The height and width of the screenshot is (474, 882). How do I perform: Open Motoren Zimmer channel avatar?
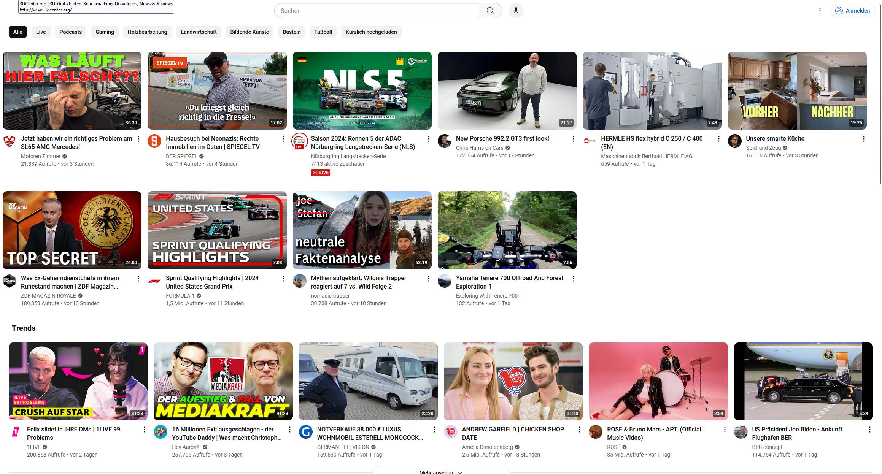10,141
